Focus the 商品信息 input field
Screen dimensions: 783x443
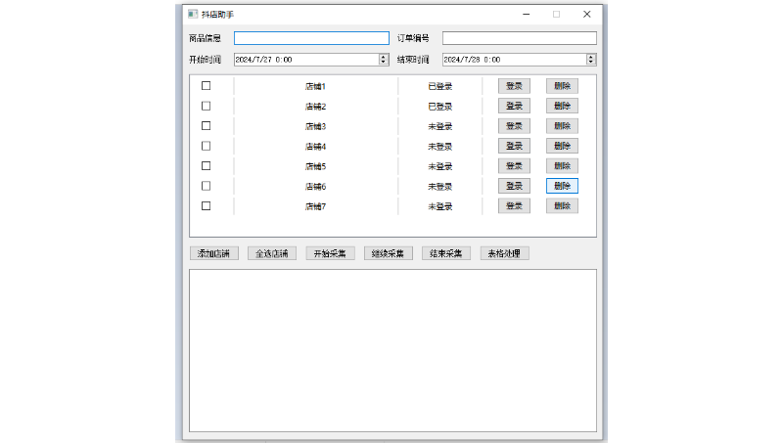pos(311,38)
